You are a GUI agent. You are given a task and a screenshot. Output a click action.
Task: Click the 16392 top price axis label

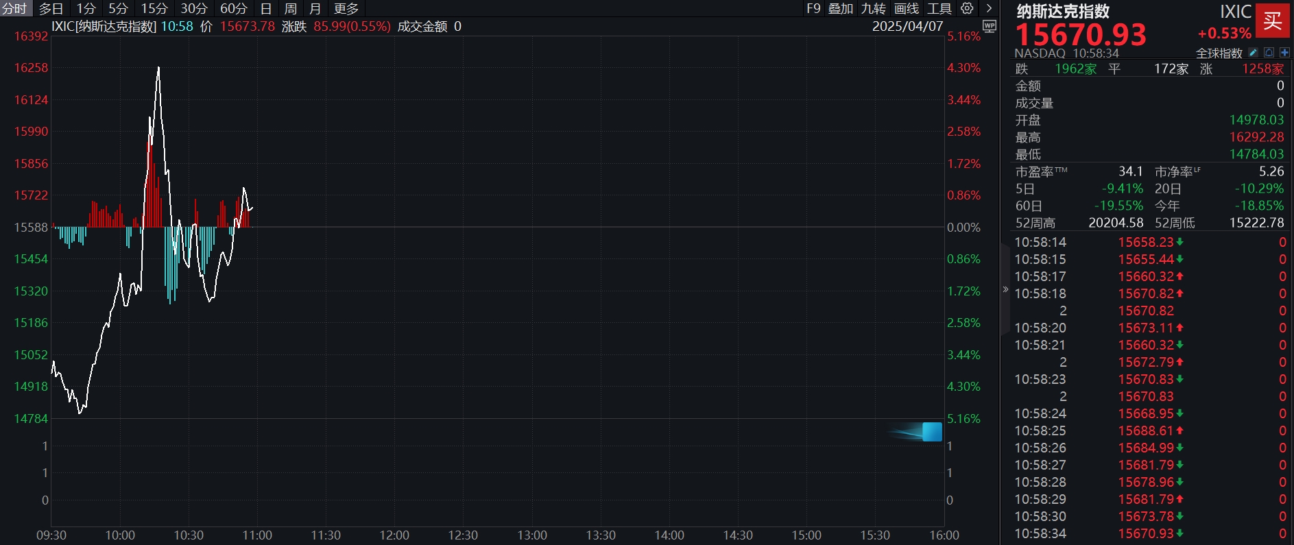31,36
